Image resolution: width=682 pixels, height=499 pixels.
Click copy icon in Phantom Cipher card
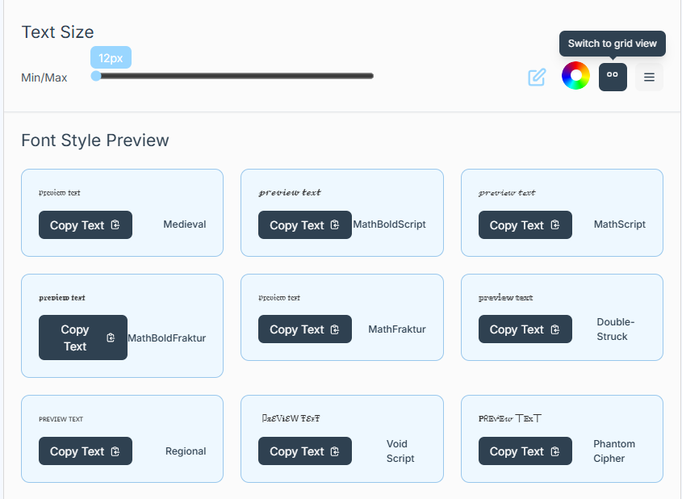click(x=555, y=451)
